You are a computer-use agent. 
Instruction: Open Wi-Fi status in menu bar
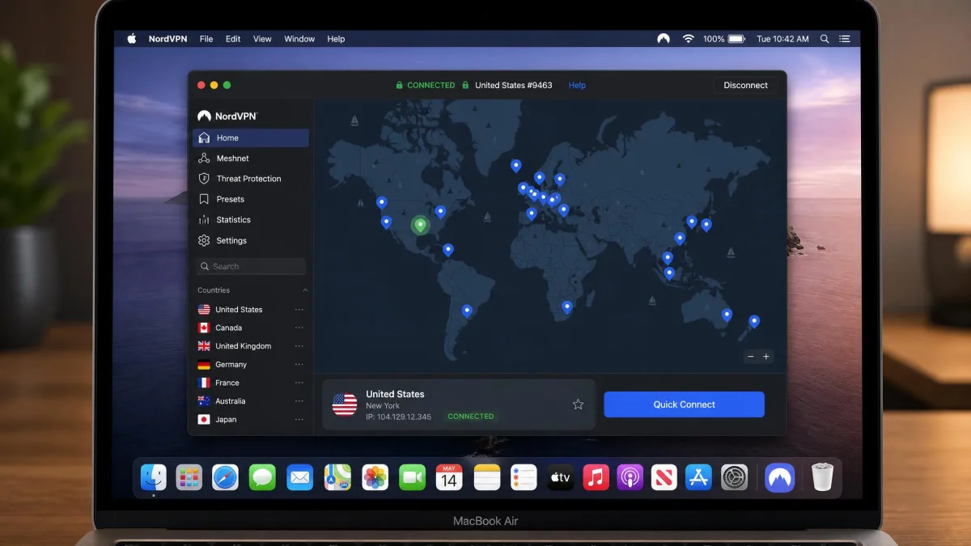[x=689, y=39]
